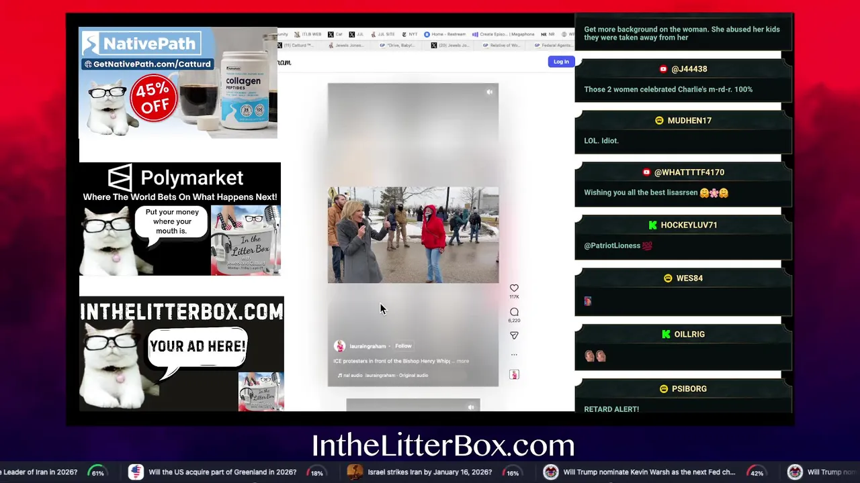
Task: Select the PSIBORG chat username
Action: click(689, 389)
